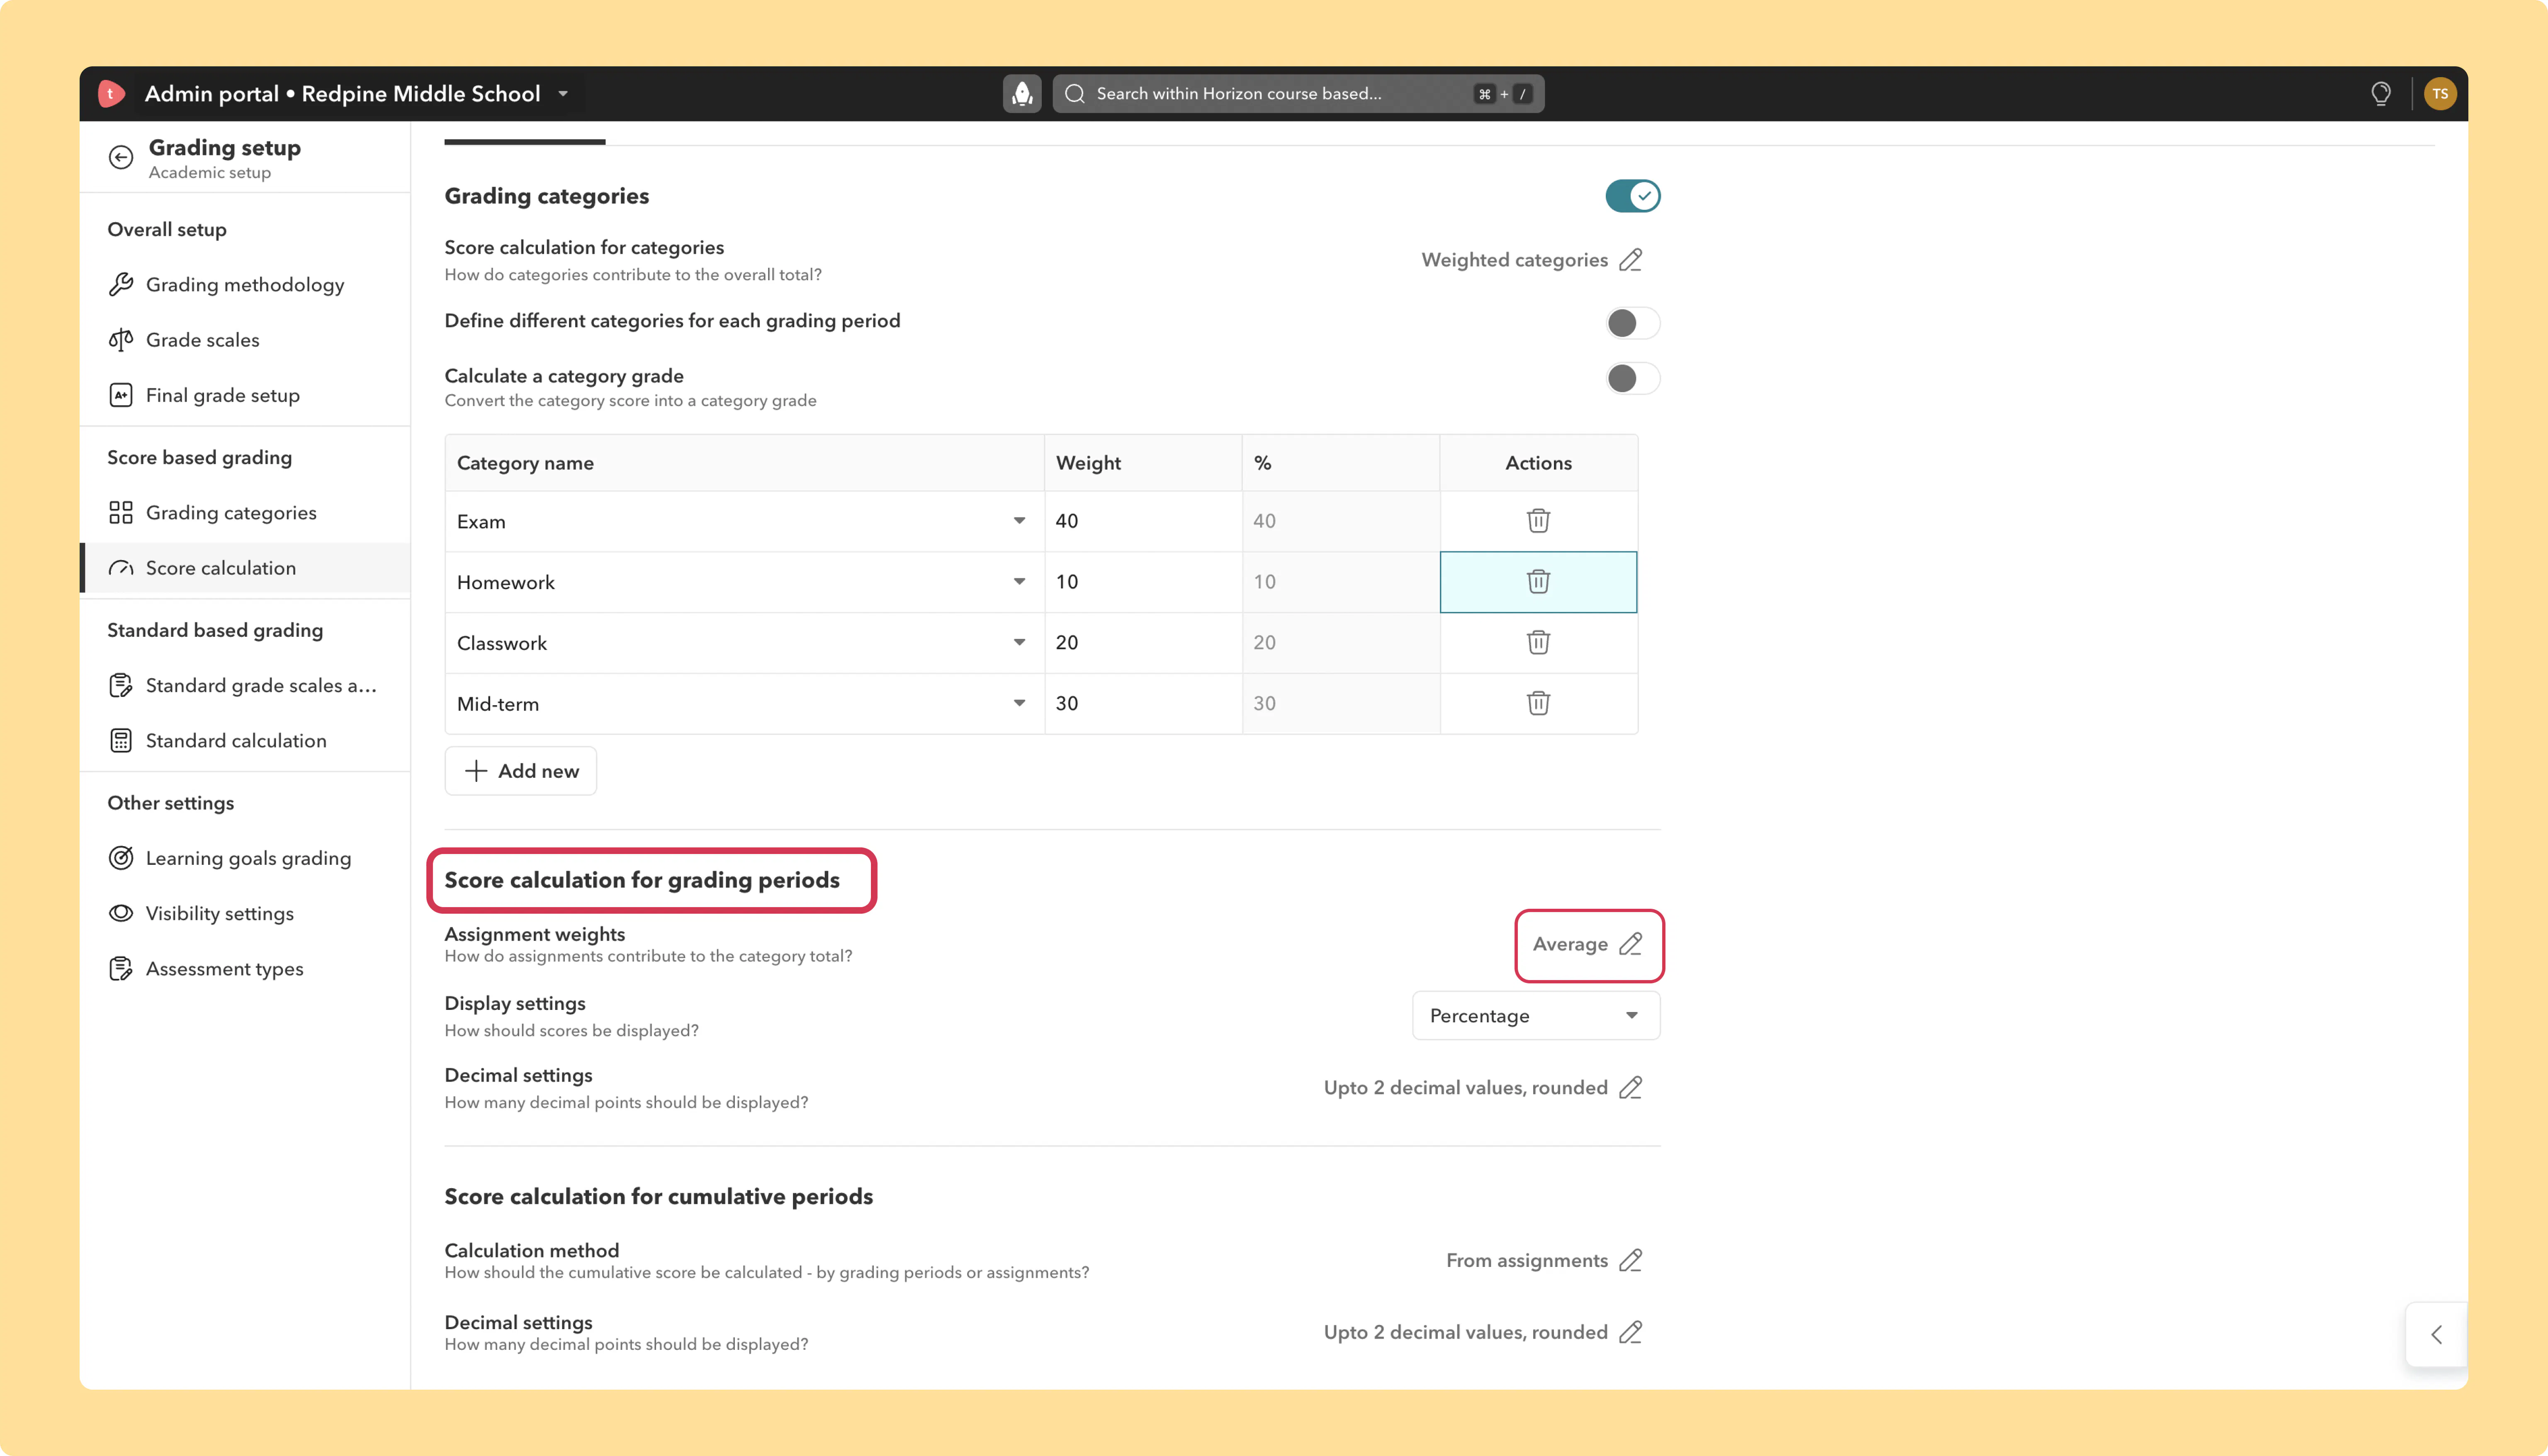Edit cumulative period decimal settings pencil
Screen dimensions: 2548x1456
pyautogui.click(x=1631, y=1333)
